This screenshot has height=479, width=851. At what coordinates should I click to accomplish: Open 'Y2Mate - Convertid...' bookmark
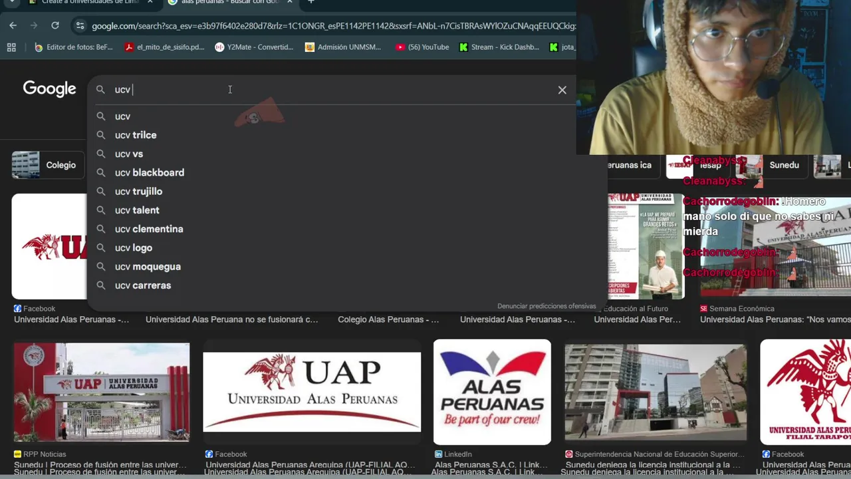pos(254,47)
